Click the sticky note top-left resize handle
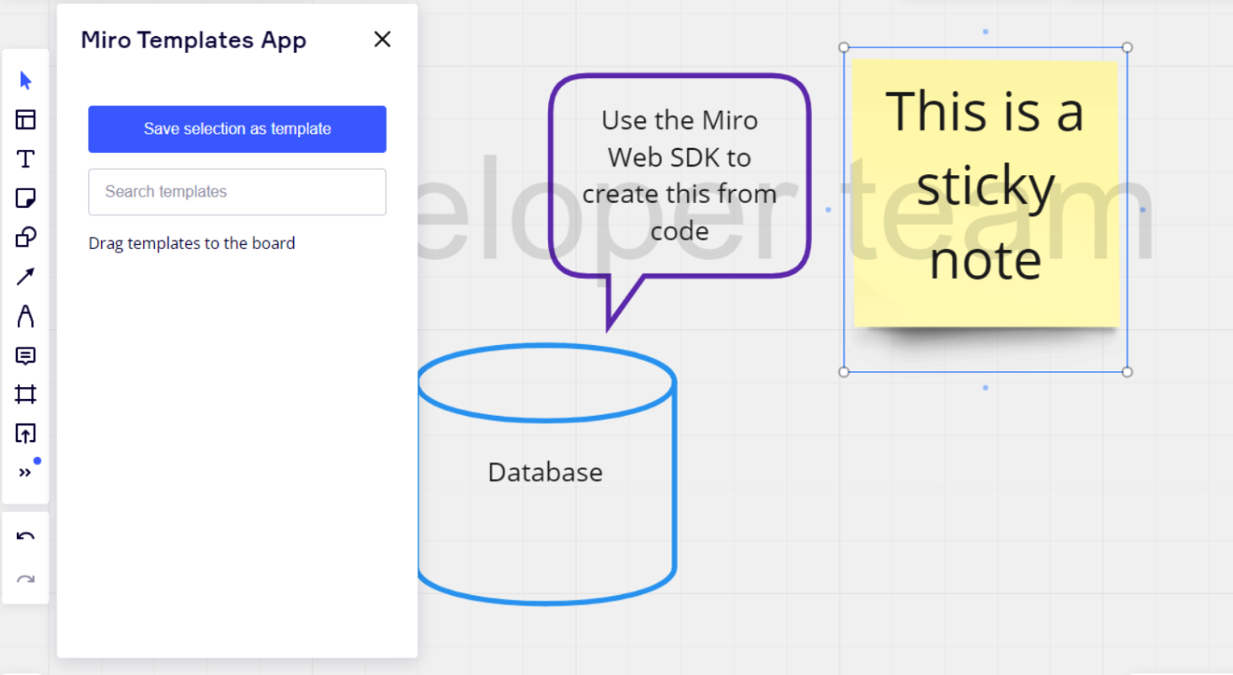The image size is (1233, 675). click(x=844, y=47)
